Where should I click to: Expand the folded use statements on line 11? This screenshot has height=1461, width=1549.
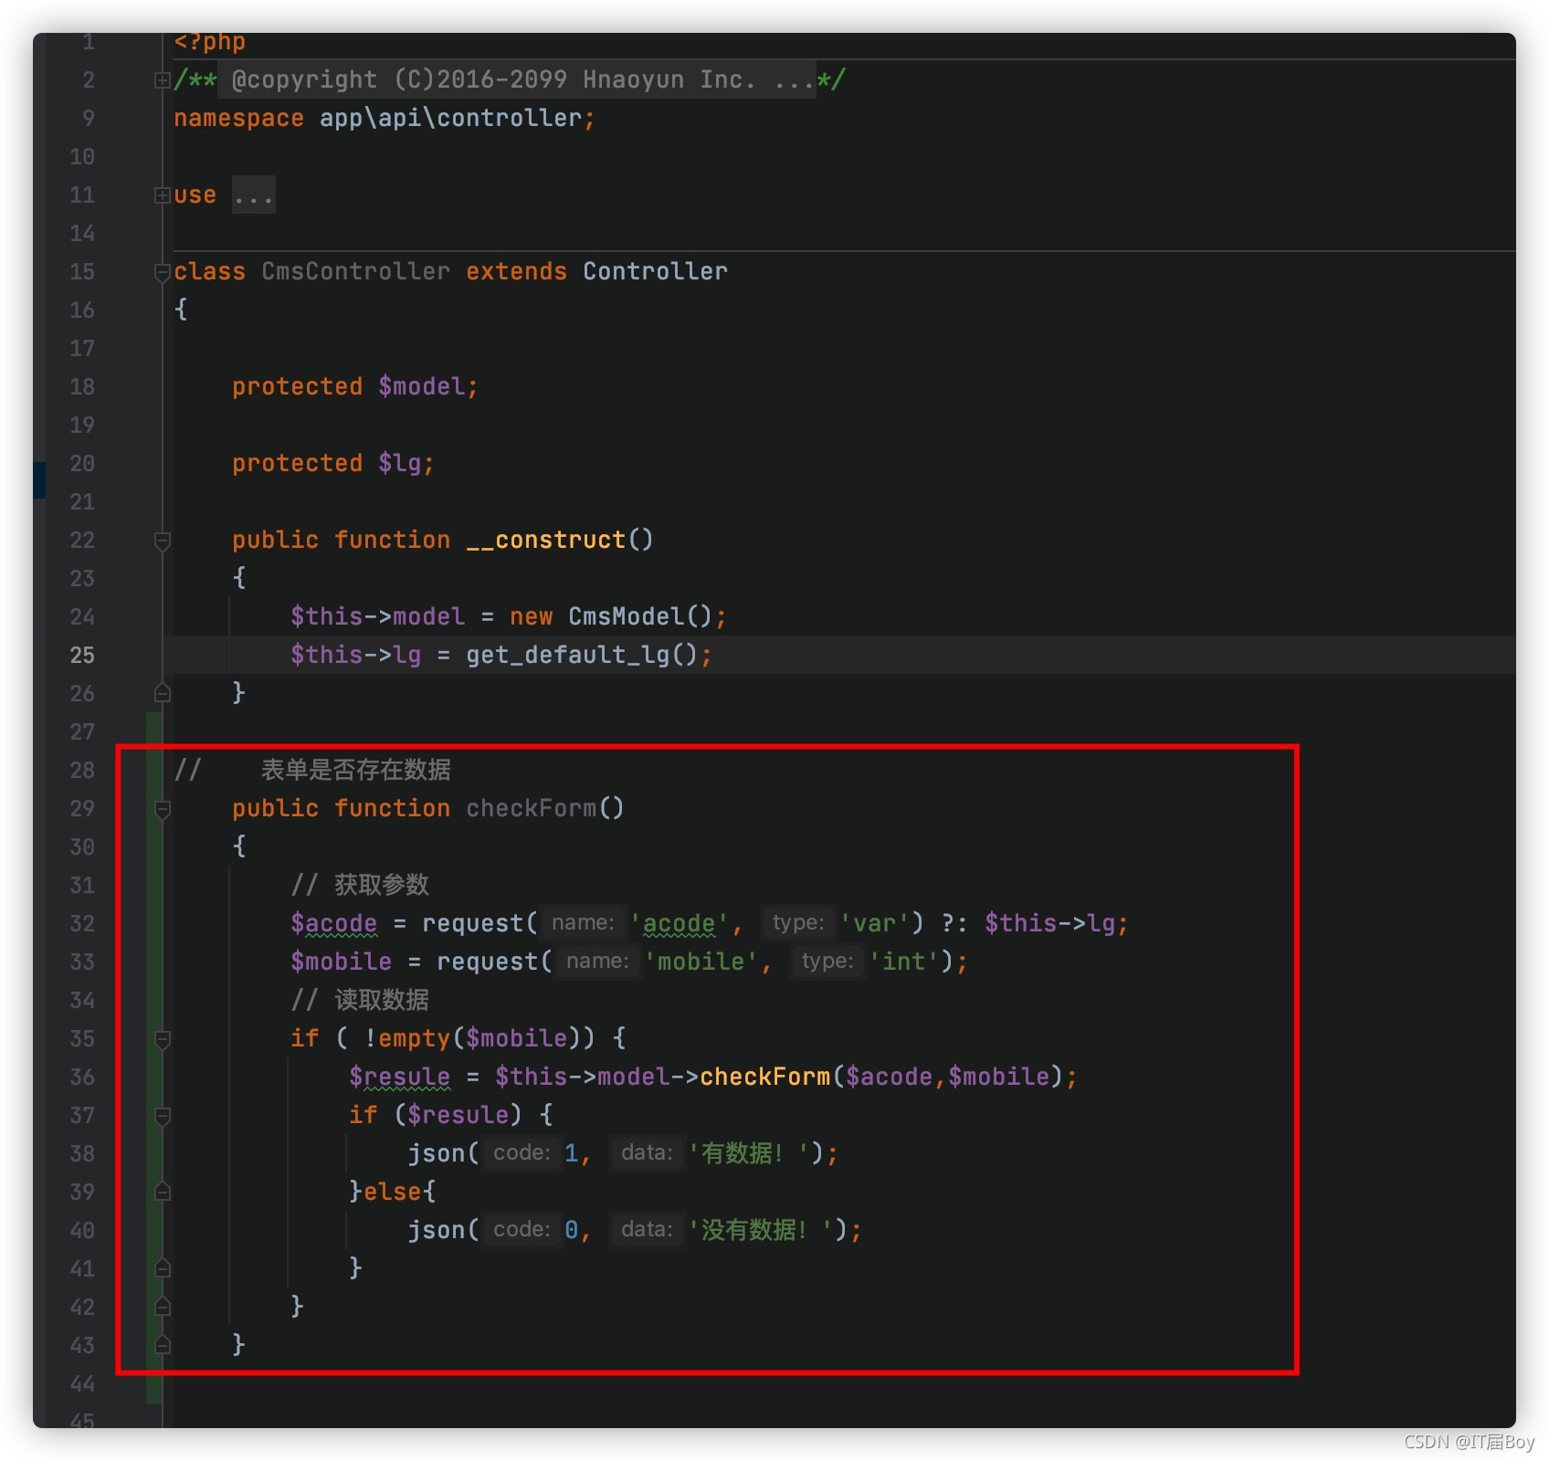pos(162,195)
